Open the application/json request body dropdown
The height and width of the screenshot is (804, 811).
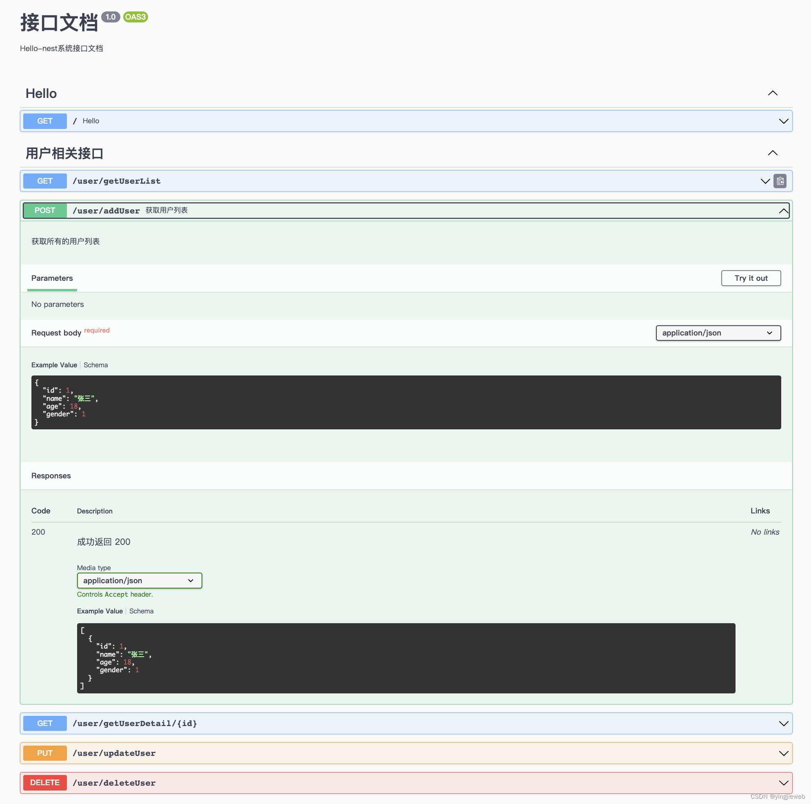pos(718,333)
